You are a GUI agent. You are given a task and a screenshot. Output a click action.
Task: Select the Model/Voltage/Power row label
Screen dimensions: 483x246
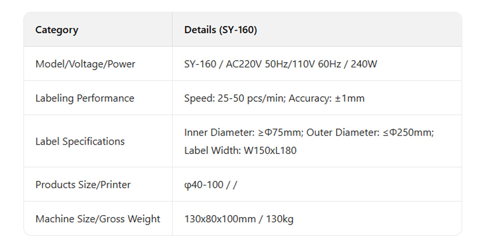pos(85,64)
